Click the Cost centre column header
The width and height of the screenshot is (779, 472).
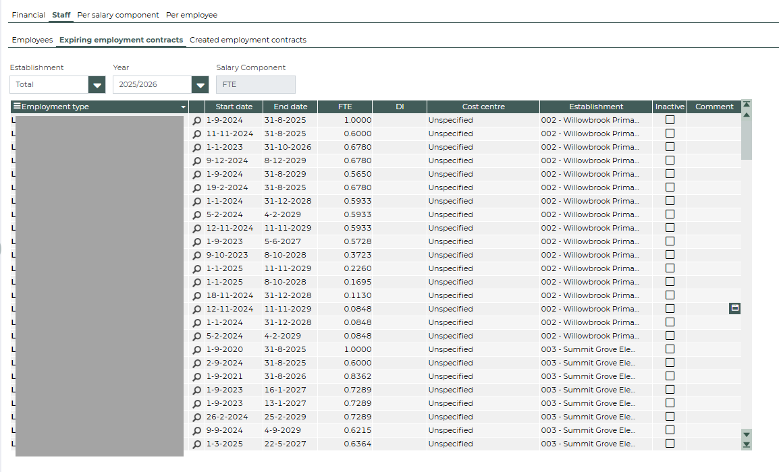pyautogui.click(x=483, y=107)
